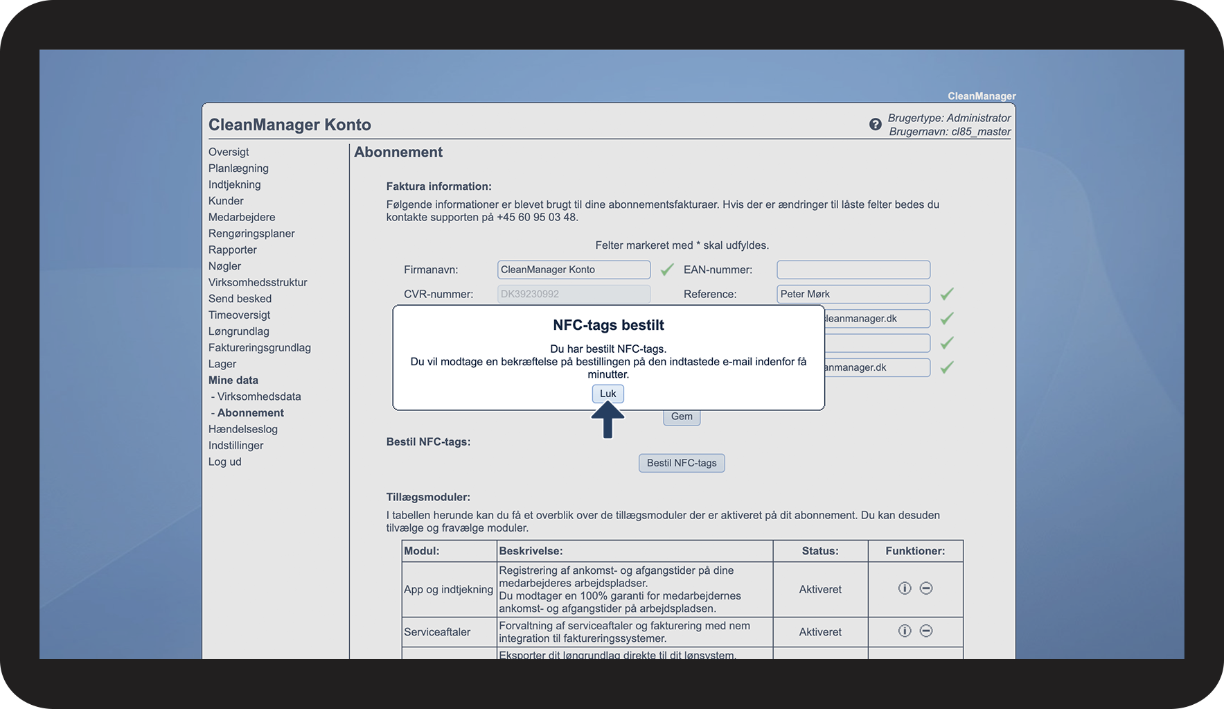Click Log ud in the sidebar

coord(224,462)
